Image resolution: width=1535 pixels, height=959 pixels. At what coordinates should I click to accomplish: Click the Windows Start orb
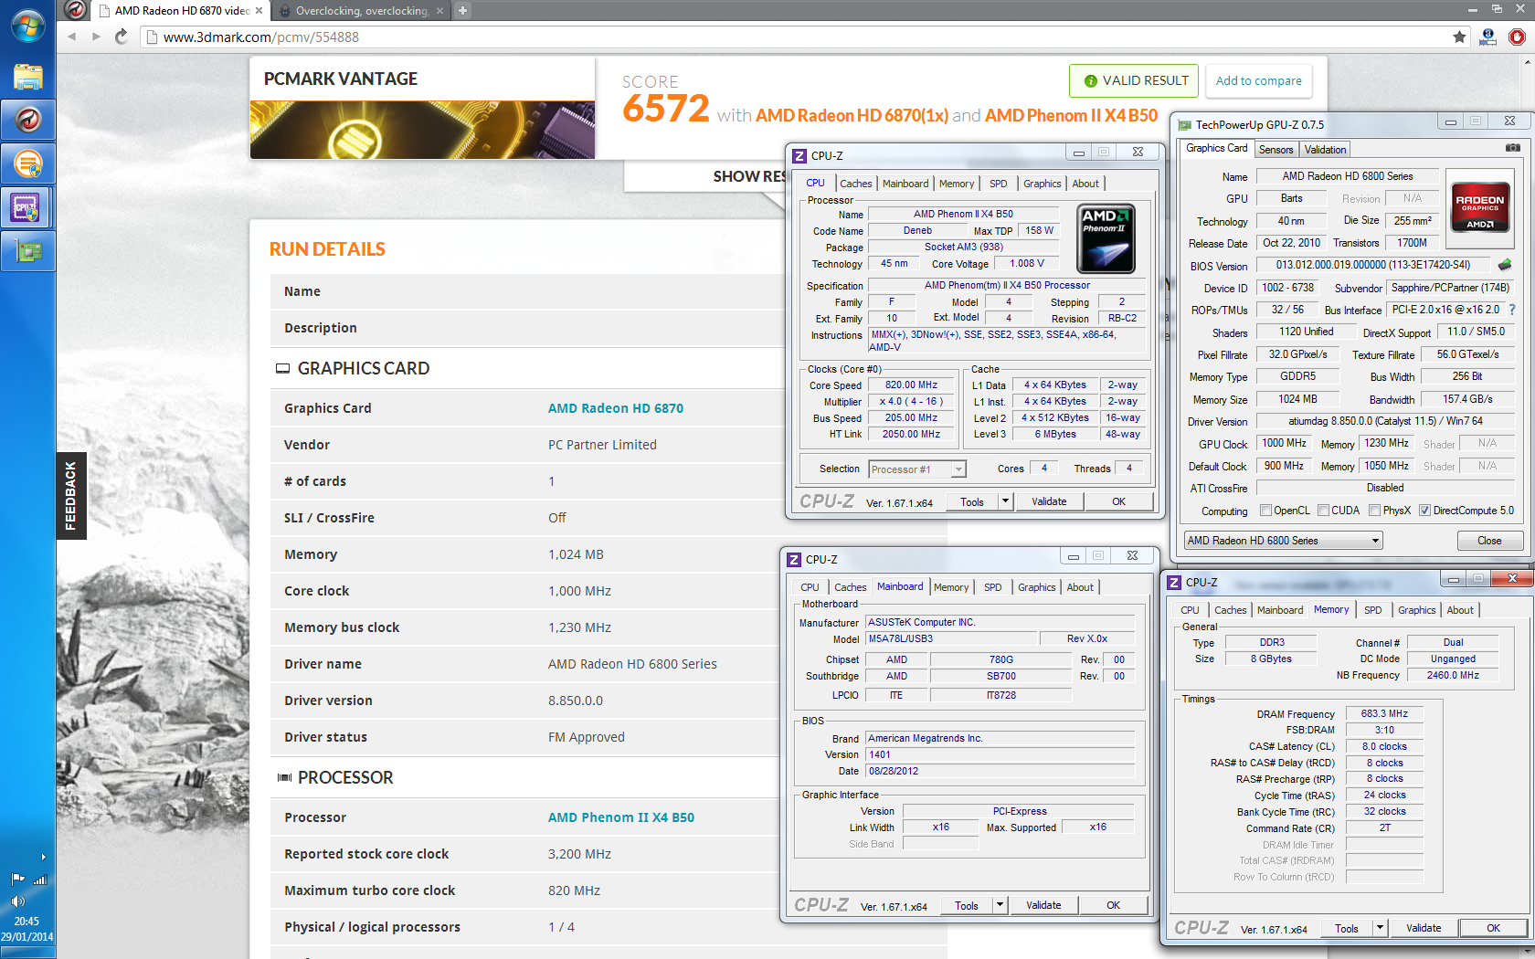(x=27, y=26)
